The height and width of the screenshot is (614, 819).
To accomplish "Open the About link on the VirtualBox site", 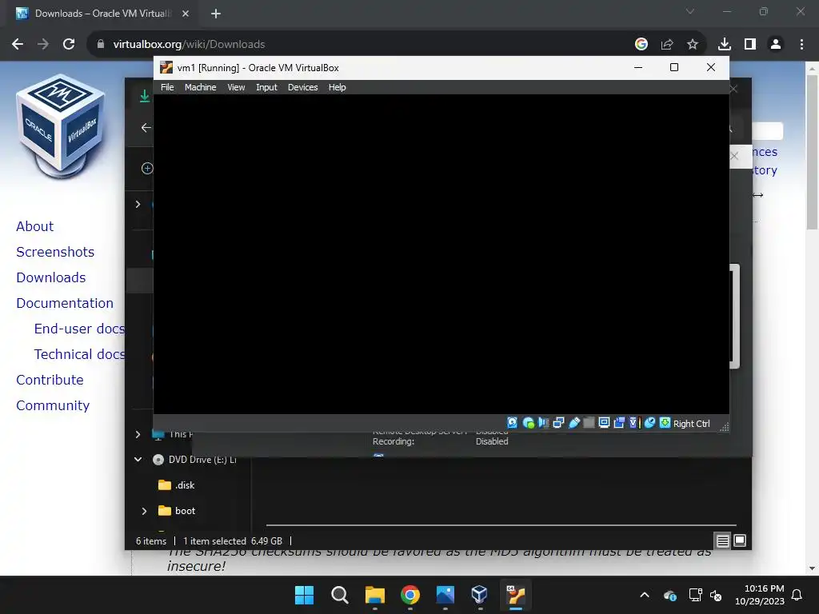I will 35,226.
